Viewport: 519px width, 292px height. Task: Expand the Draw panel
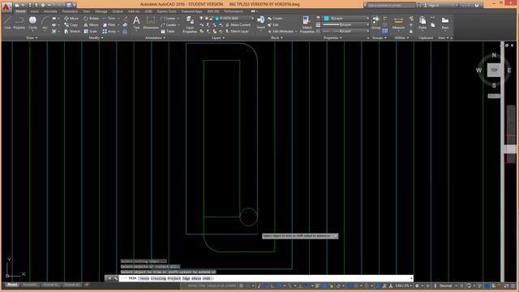coord(32,38)
